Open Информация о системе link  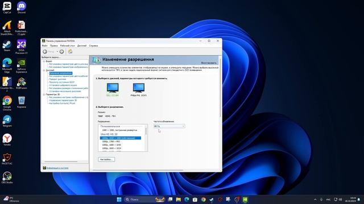57,168
